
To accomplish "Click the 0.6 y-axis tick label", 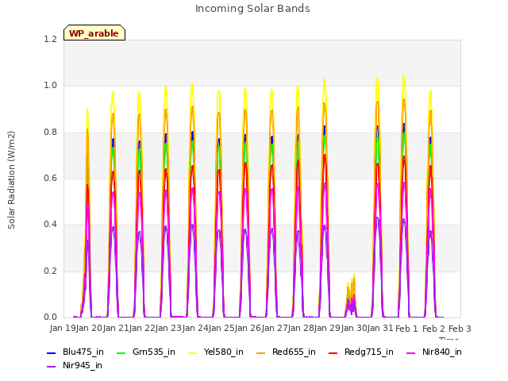I will click(x=50, y=178).
